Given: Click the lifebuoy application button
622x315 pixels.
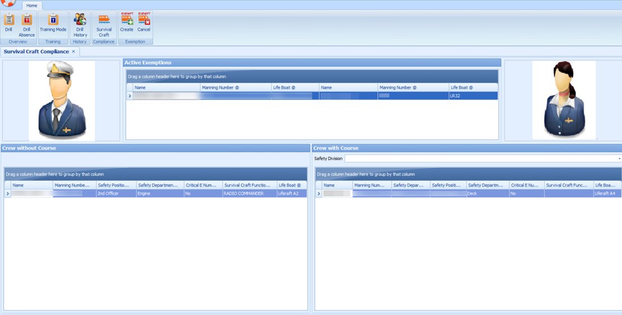Looking at the screenshot, I should click(8, 3).
